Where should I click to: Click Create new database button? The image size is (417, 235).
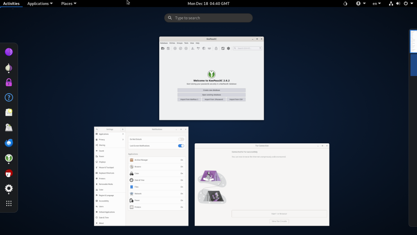click(x=211, y=90)
